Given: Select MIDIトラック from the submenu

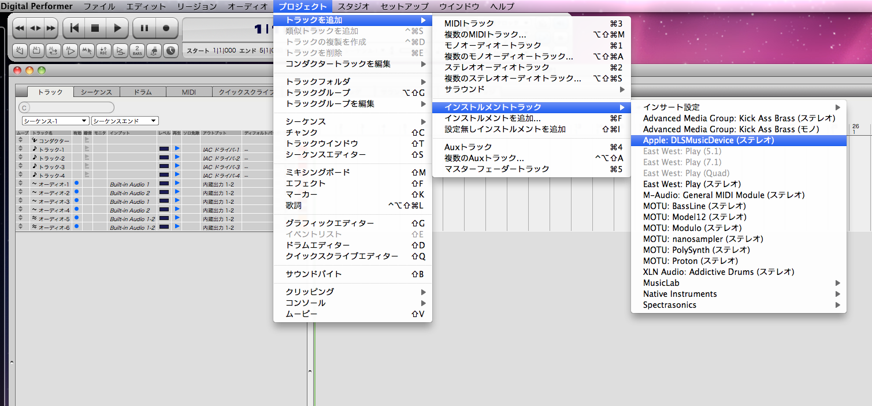Looking at the screenshot, I should (x=532, y=24).
